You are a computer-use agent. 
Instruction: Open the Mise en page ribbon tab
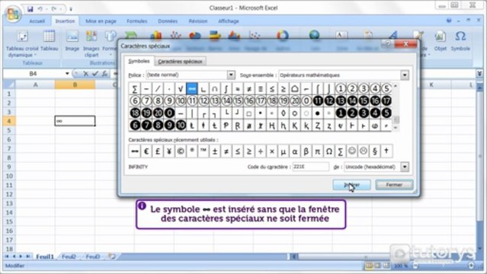point(101,21)
